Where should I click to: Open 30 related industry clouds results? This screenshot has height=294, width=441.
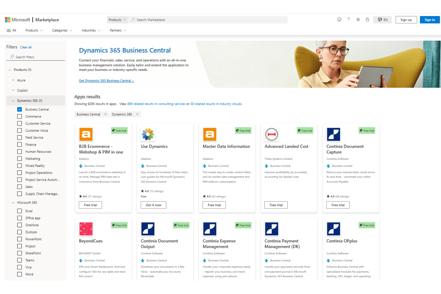pyautogui.click(x=216, y=104)
